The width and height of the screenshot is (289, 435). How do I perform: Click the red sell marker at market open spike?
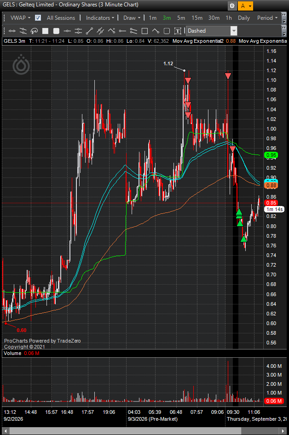click(x=228, y=76)
